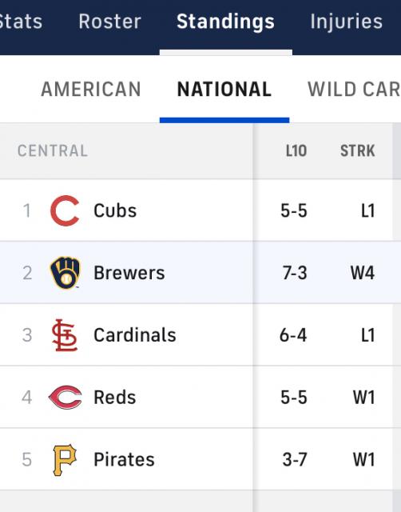401x512 pixels.
Task: Select the Standings tab
Action: tap(225, 22)
